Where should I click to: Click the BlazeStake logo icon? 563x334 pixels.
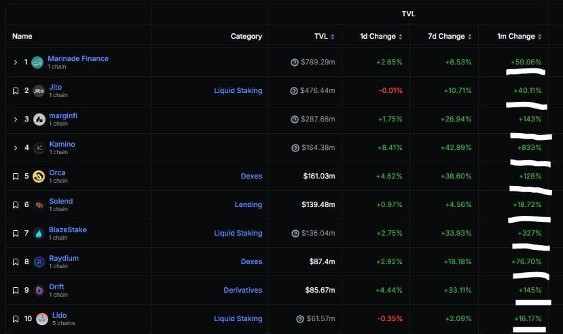click(x=39, y=234)
